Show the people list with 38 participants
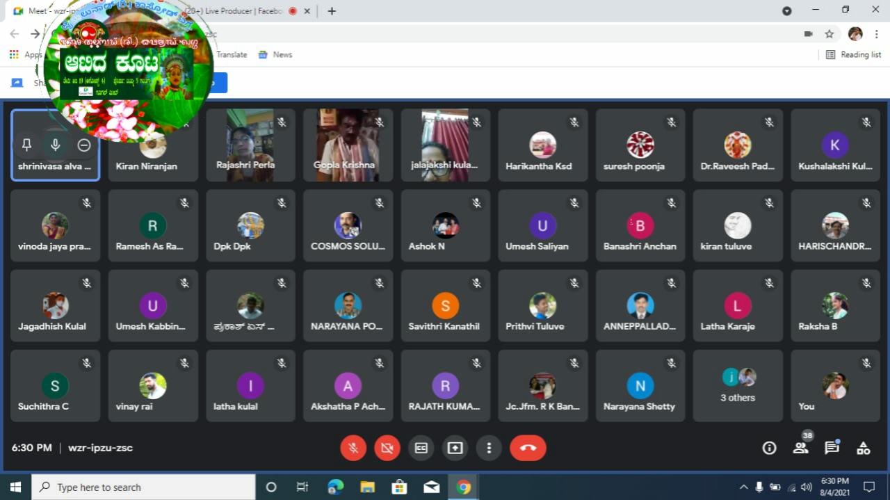Image resolution: width=890 pixels, height=500 pixels. tap(801, 448)
